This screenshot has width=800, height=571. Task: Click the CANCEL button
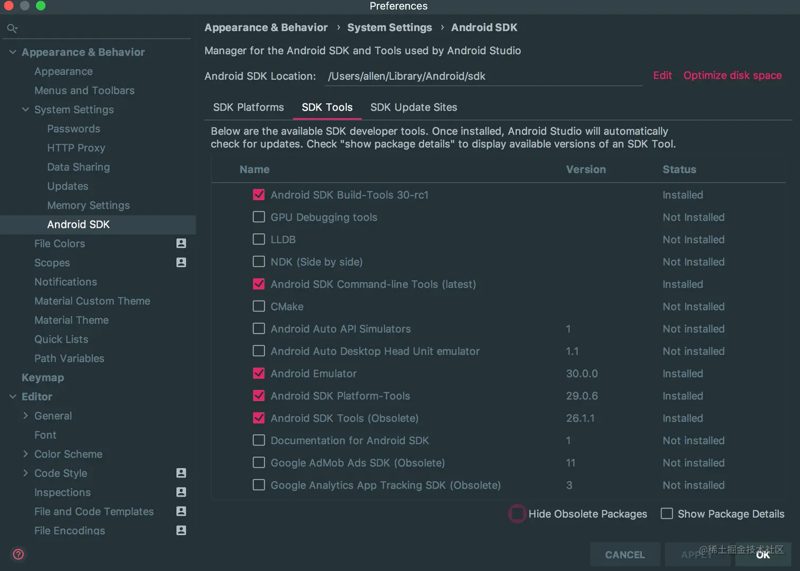pos(625,555)
